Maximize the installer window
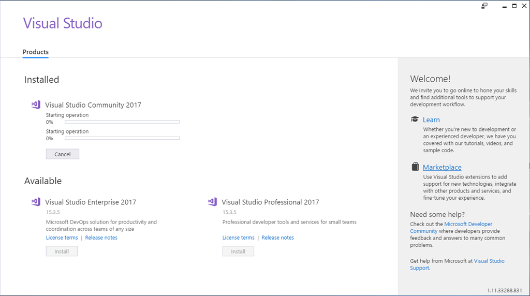Screen dimensions: 530x296 tap(514, 6)
